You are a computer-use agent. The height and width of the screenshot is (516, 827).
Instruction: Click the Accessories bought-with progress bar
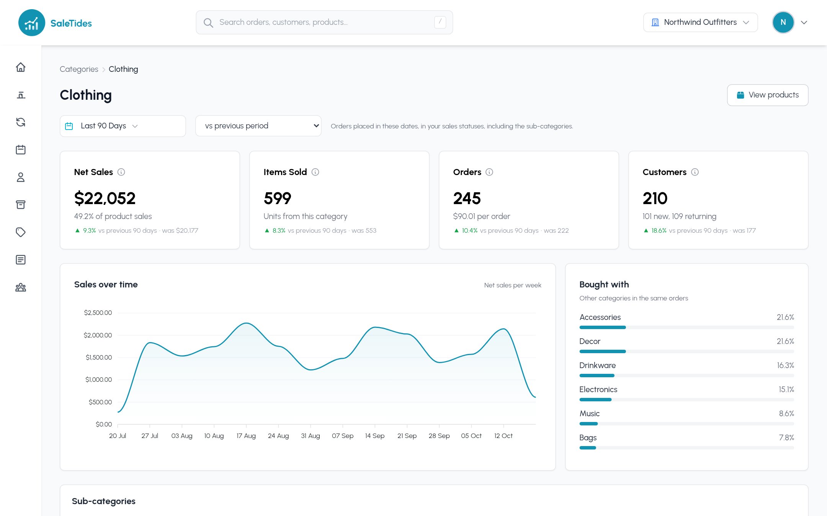tap(686, 328)
